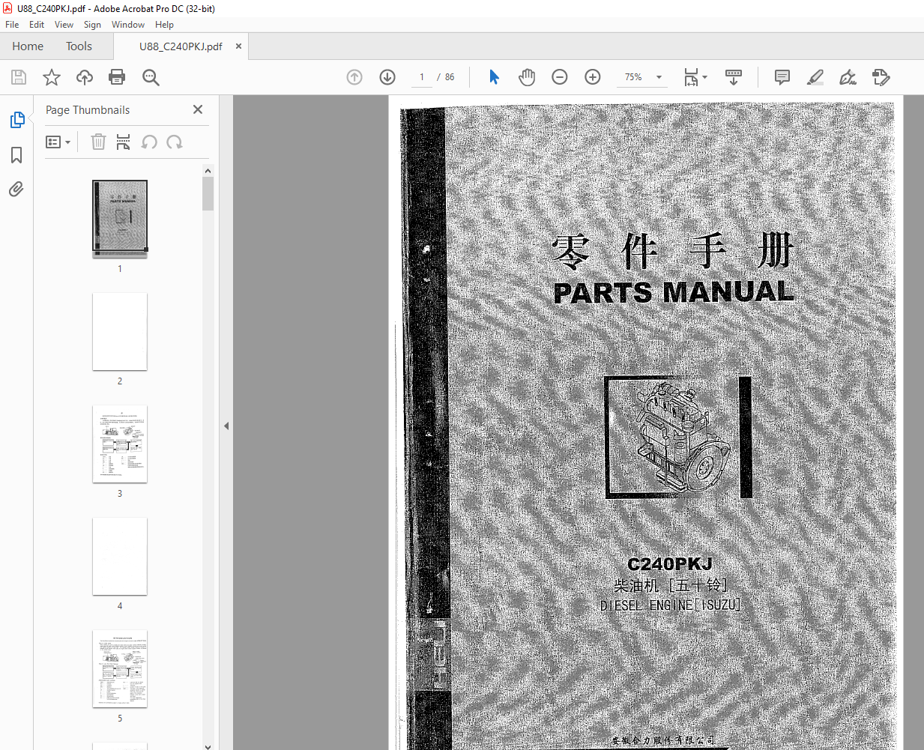Image resolution: width=924 pixels, height=750 pixels.
Task: Select page 5 thumbnail
Action: pos(120,668)
